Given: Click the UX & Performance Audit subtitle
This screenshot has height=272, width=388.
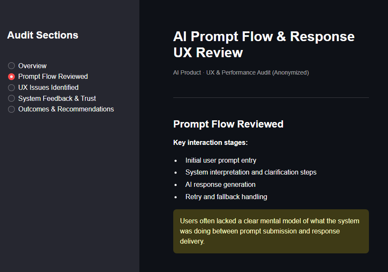Looking at the screenshot, I should (241, 72).
